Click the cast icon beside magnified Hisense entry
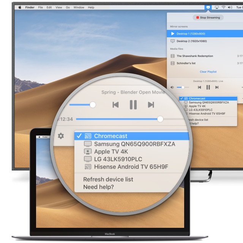Viewport: 243px width, 243px height. coord(88,167)
